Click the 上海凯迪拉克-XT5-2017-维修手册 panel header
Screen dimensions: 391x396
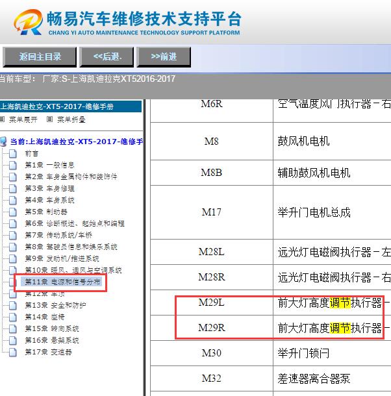[x=71, y=106]
